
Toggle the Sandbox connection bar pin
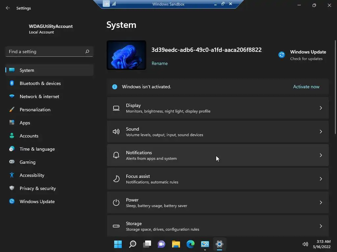[106, 4]
